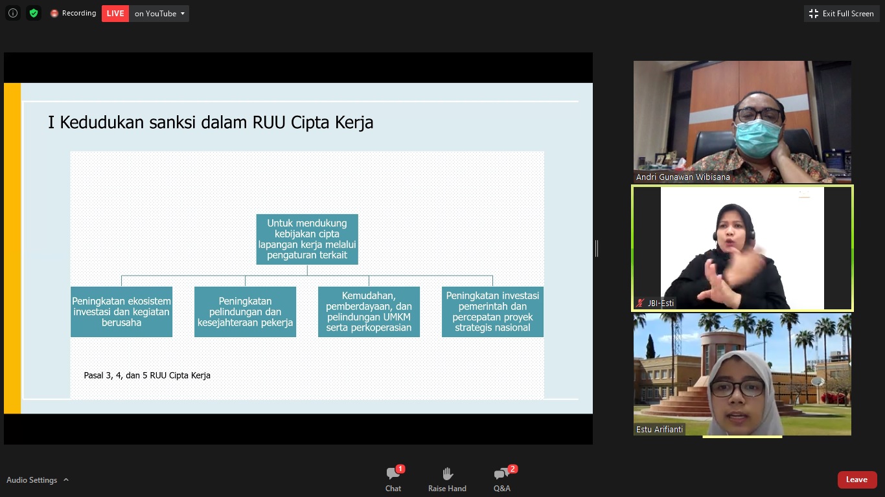Select Estu Arifianti video thumbnail
885x497 pixels.
(742, 374)
